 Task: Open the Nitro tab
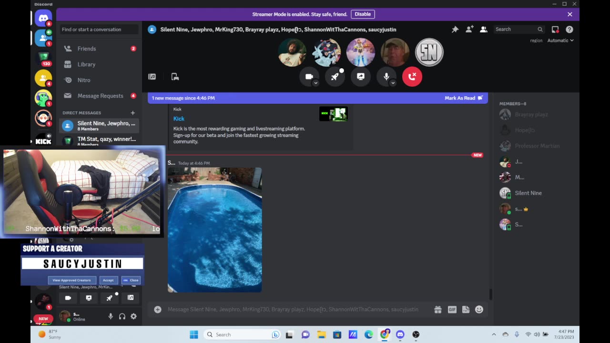click(x=99, y=80)
